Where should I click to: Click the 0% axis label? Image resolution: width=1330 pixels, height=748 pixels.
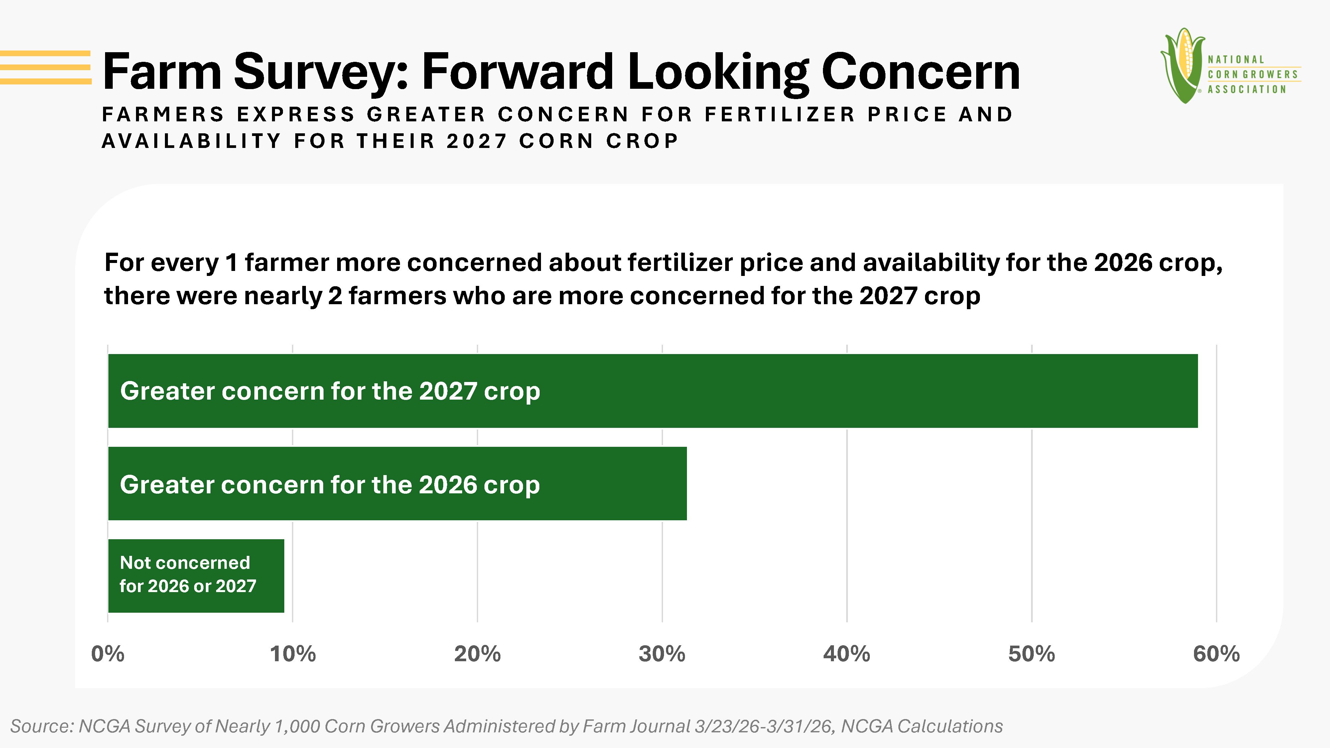pyautogui.click(x=107, y=654)
